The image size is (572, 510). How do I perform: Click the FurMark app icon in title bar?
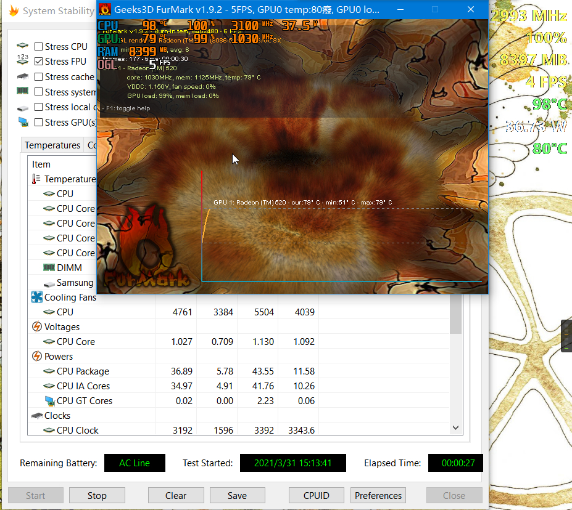coord(105,9)
